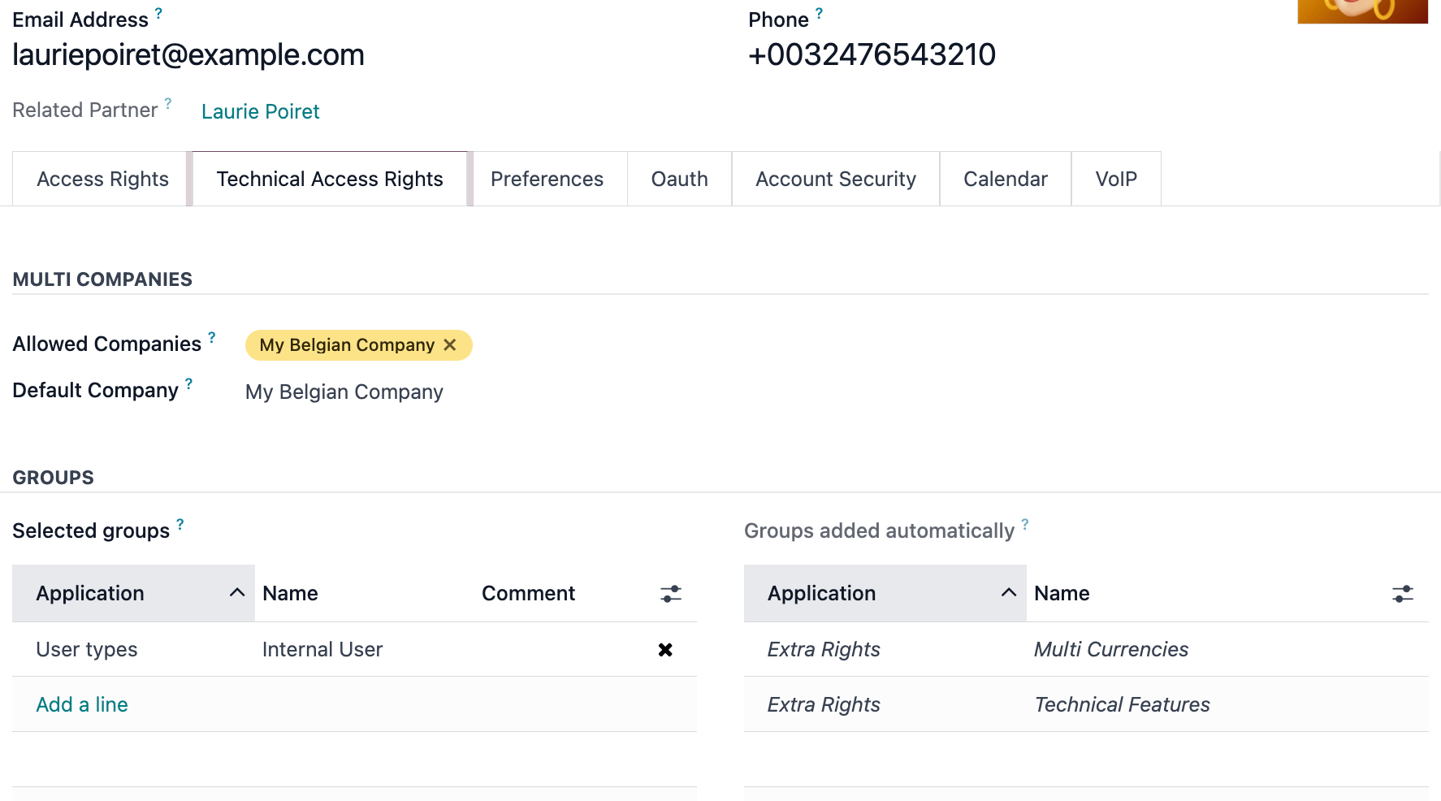This screenshot has height=801, width=1441.
Task: Open optional columns icon on Selected groups table
Action: [x=671, y=594]
